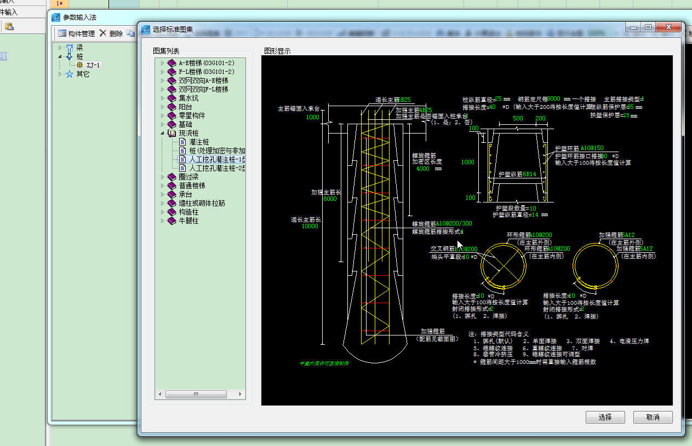Click the open book icon for 现浇桩

(x=172, y=133)
